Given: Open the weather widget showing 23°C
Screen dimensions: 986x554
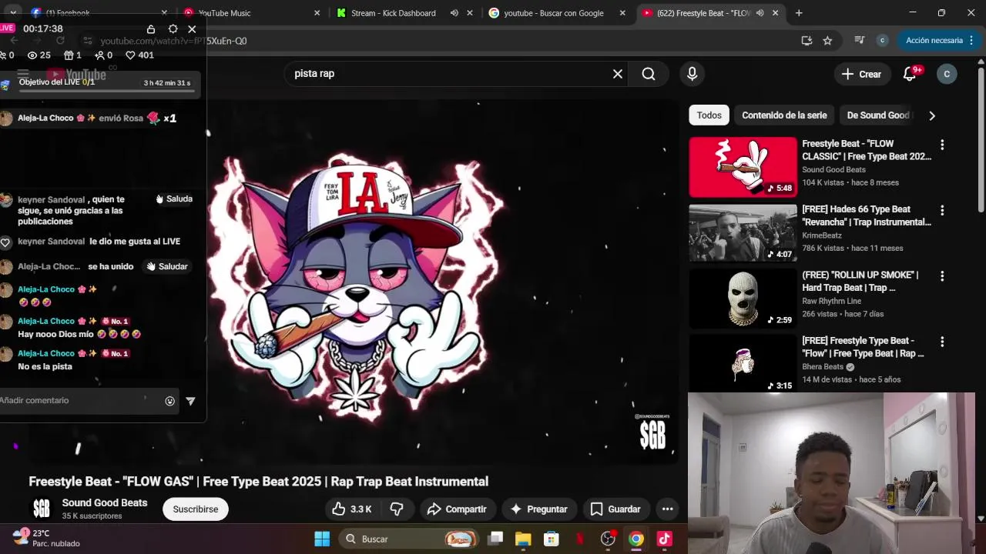Looking at the screenshot, I should [x=46, y=538].
